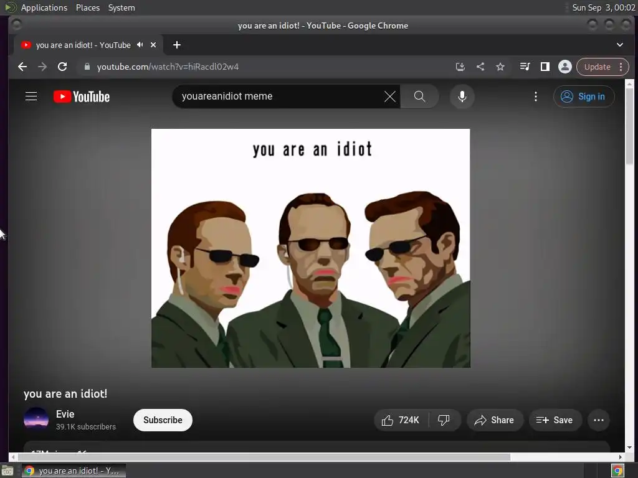
Task: Open the Places menu
Action: pyautogui.click(x=88, y=7)
